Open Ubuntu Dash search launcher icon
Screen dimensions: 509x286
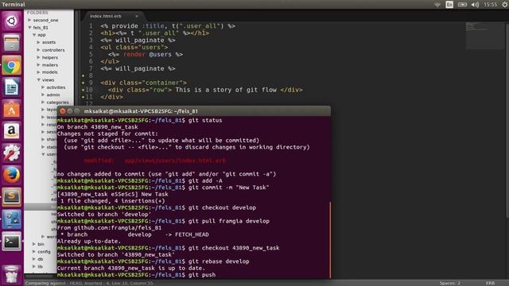[x=11, y=21]
